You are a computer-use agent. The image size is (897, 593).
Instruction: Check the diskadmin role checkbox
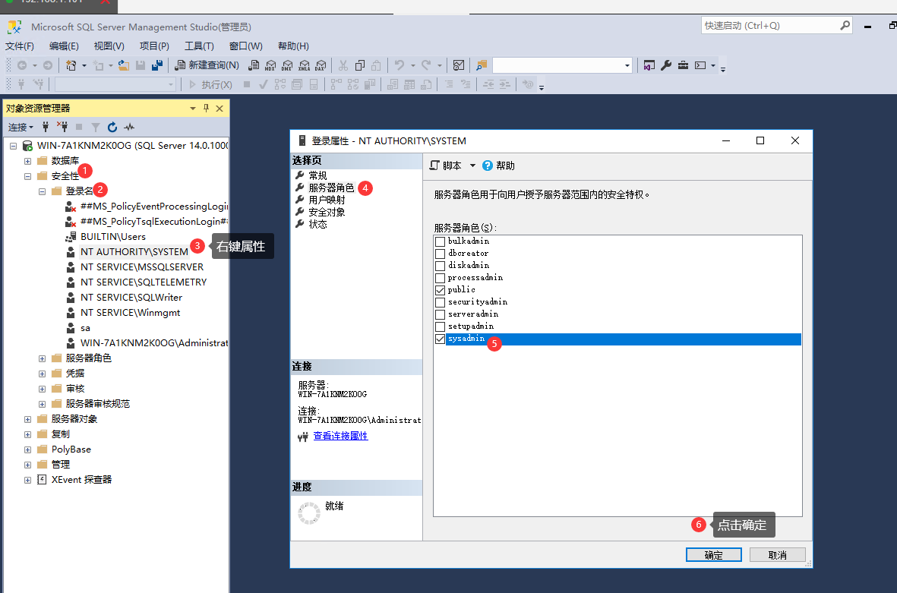[440, 266]
